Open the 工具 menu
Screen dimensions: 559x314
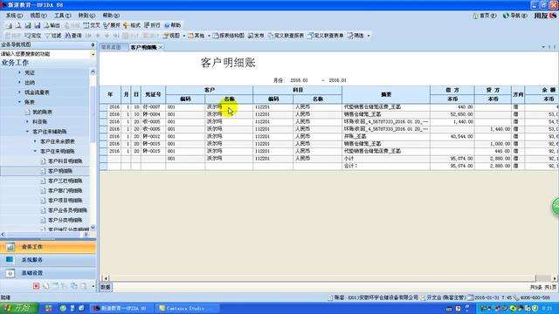pyautogui.click(x=62, y=16)
